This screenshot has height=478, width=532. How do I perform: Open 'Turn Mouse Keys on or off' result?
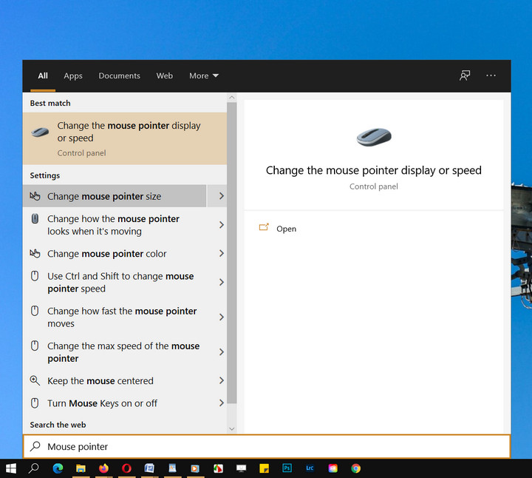(102, 403)
